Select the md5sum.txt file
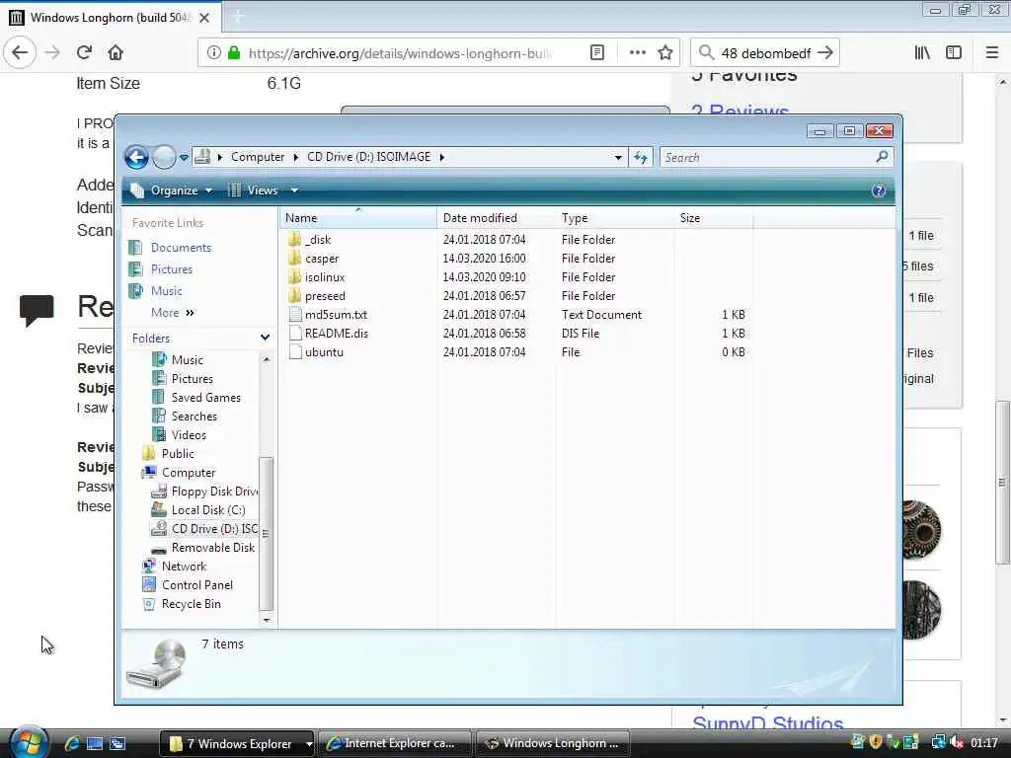The image size is (1011, 758). point(328,315)
